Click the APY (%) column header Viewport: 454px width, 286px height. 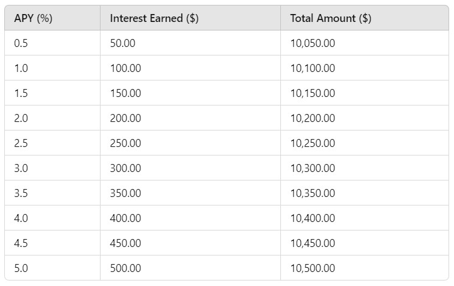(x=52, y=18)
